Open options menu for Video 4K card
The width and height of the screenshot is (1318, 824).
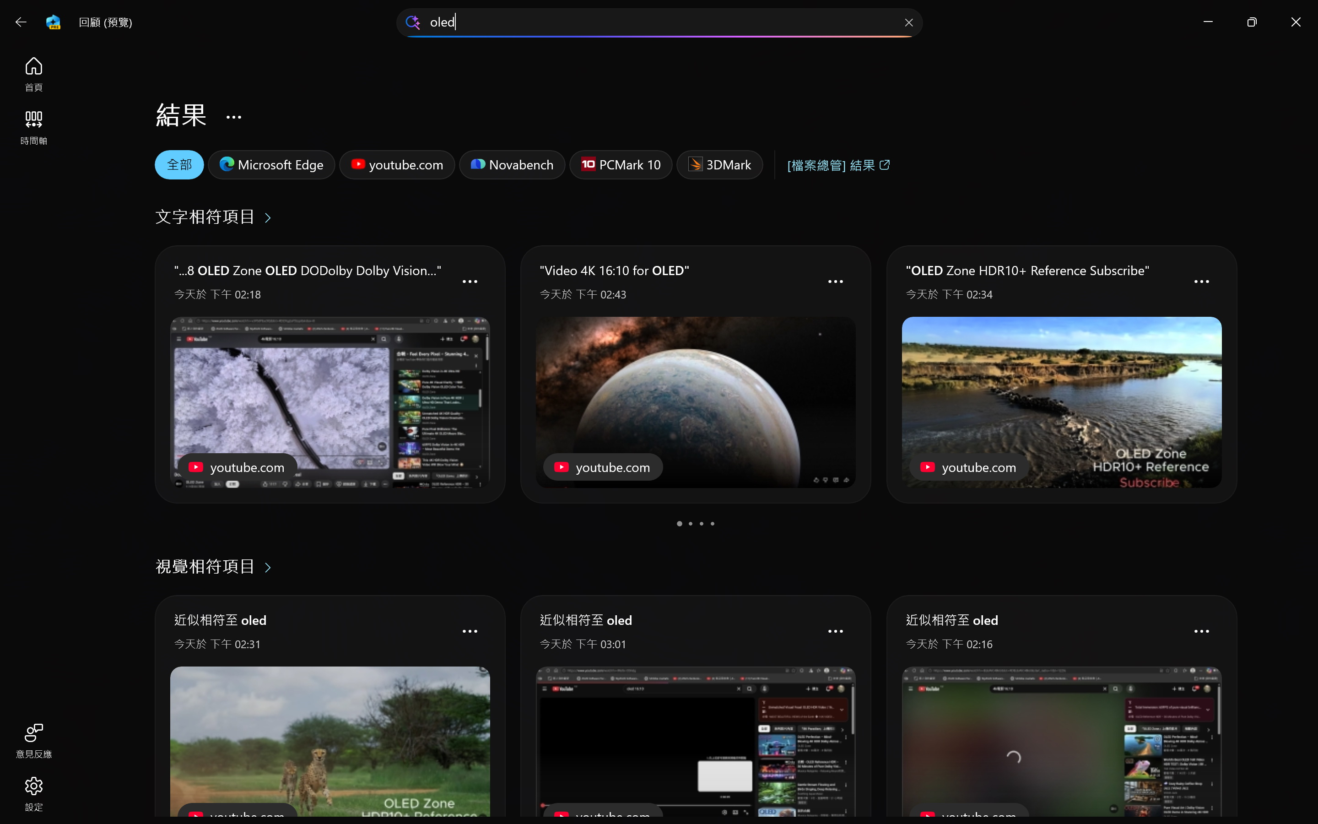pyautogui.click(x=836, y=282)
